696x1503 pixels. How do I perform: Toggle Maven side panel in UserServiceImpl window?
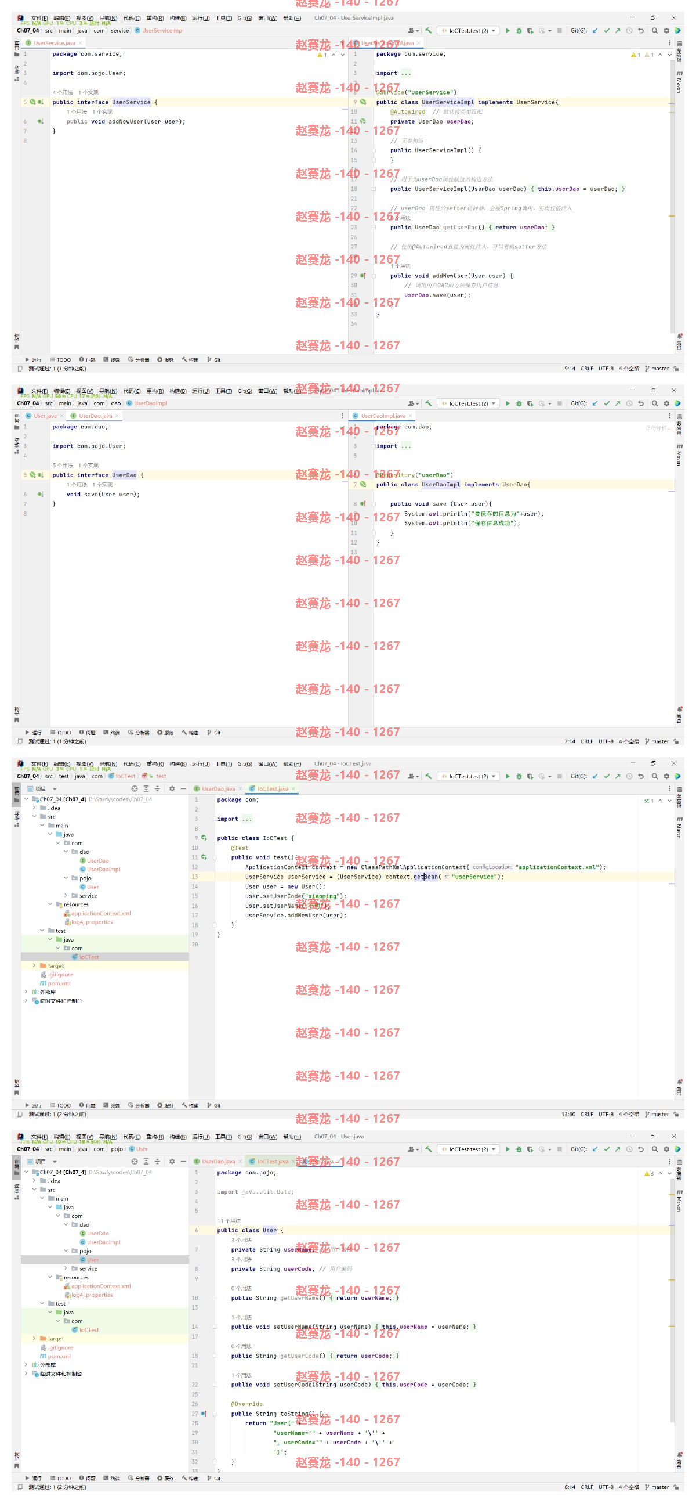(679, 82)
